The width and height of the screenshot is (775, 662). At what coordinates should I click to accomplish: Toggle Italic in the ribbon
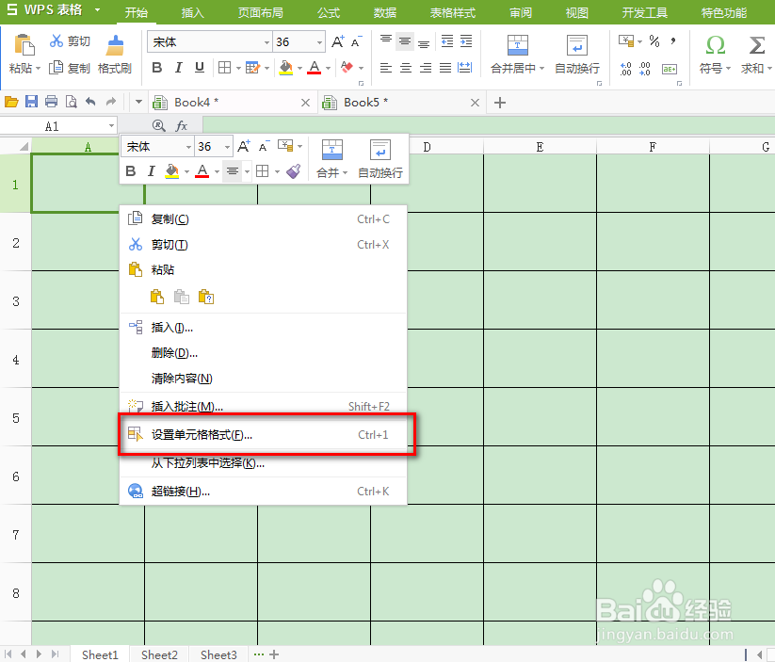pos(178,67)
